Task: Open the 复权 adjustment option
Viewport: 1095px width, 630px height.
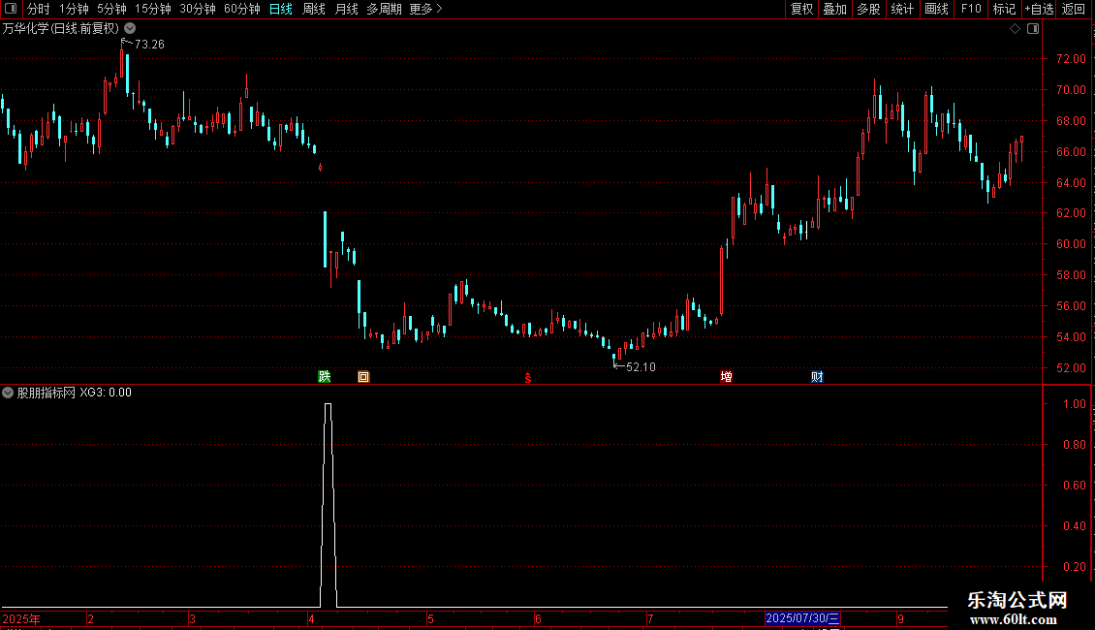Action: (x=801, y=9)
